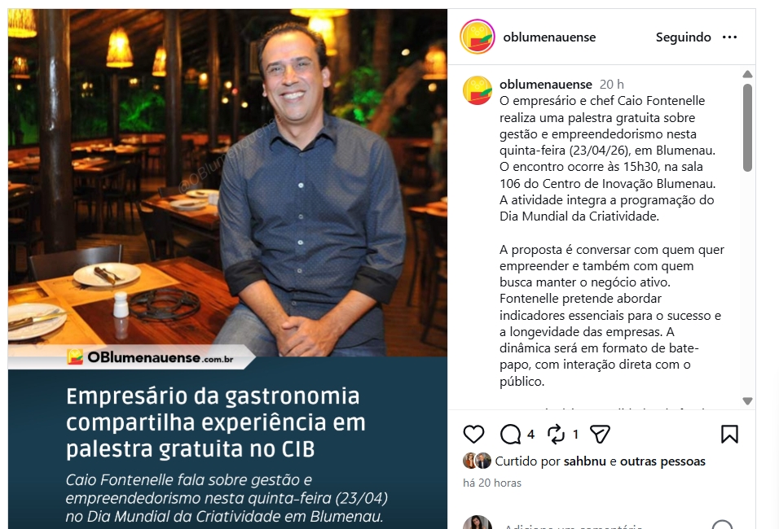Open the post image of Caio Fontenelle
Screen dimensions: 779x529
227,269
